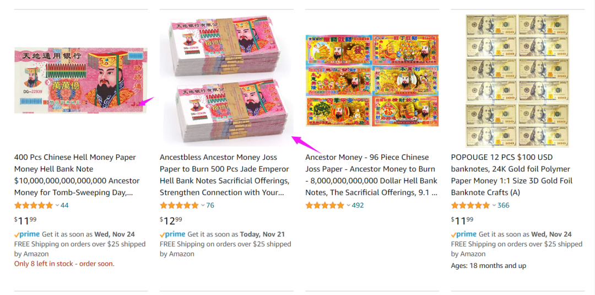Expand rating dropdown arrow next to 366
The image size is (595, 295).
(x=494, y=206)
